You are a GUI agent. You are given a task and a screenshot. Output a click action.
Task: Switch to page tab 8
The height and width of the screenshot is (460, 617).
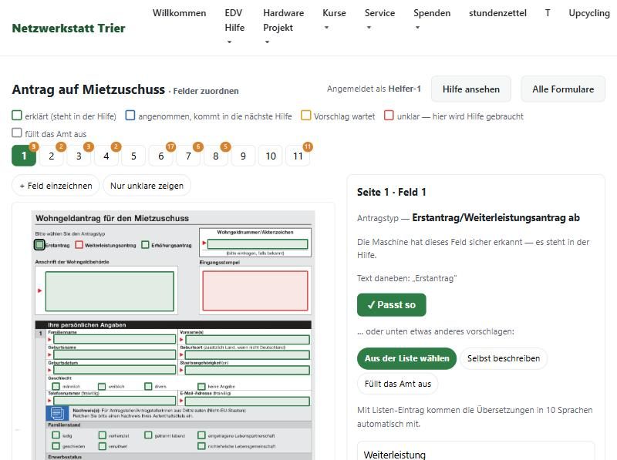pyautogui.click(x=216, y=156)
